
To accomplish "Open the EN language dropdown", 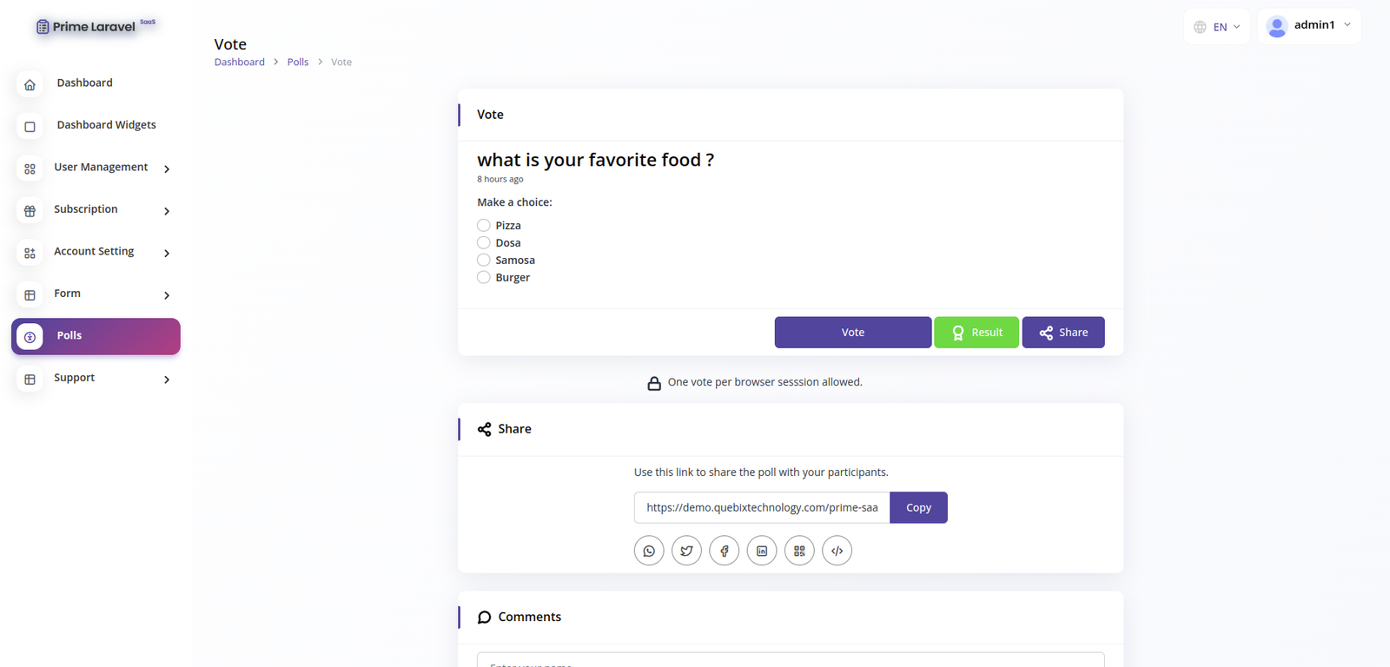I will click(x=1216, y=27).
